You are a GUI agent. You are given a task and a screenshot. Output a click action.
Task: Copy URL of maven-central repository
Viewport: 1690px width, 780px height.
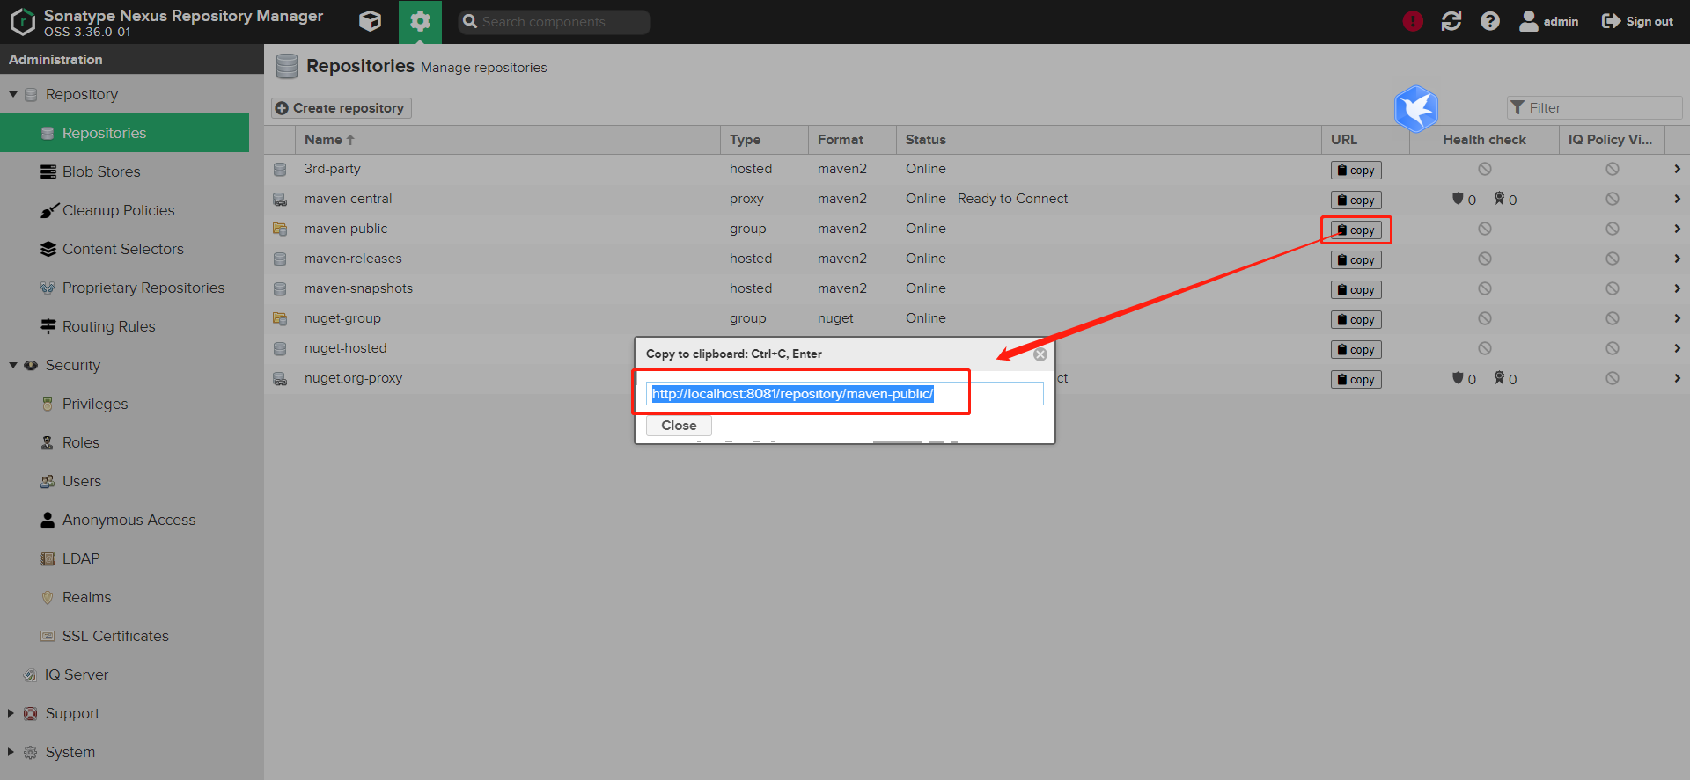point(1356,200)
